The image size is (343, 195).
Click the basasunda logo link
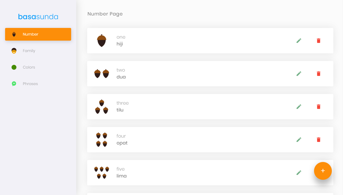click(38, 17)
